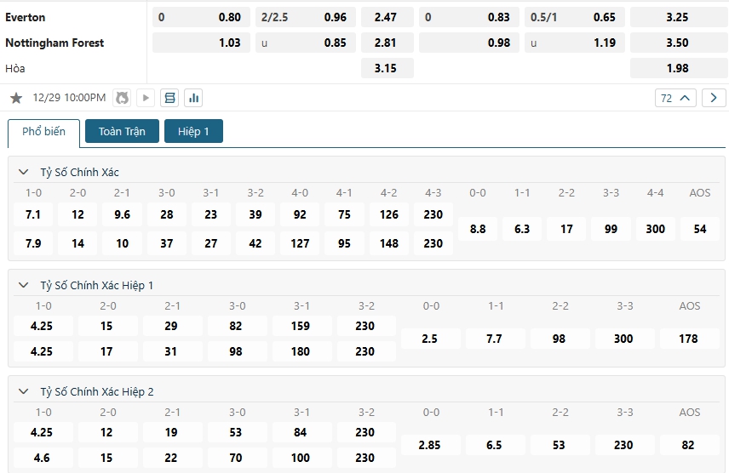
Task: Pick AOS odds 54 in full-time correct score
Action: tap(700, 229)
